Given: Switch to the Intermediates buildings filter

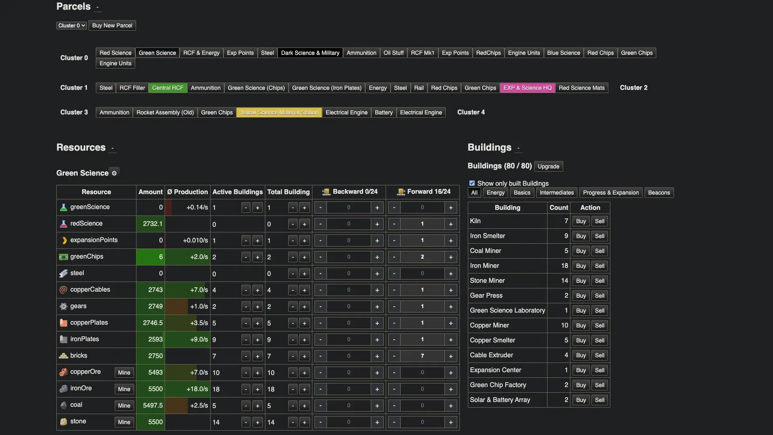Looking at the screenshot, I should coord(556,193).
